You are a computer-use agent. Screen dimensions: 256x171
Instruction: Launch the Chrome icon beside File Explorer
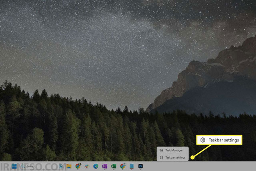pyautogui.click(x=78, y=166)
